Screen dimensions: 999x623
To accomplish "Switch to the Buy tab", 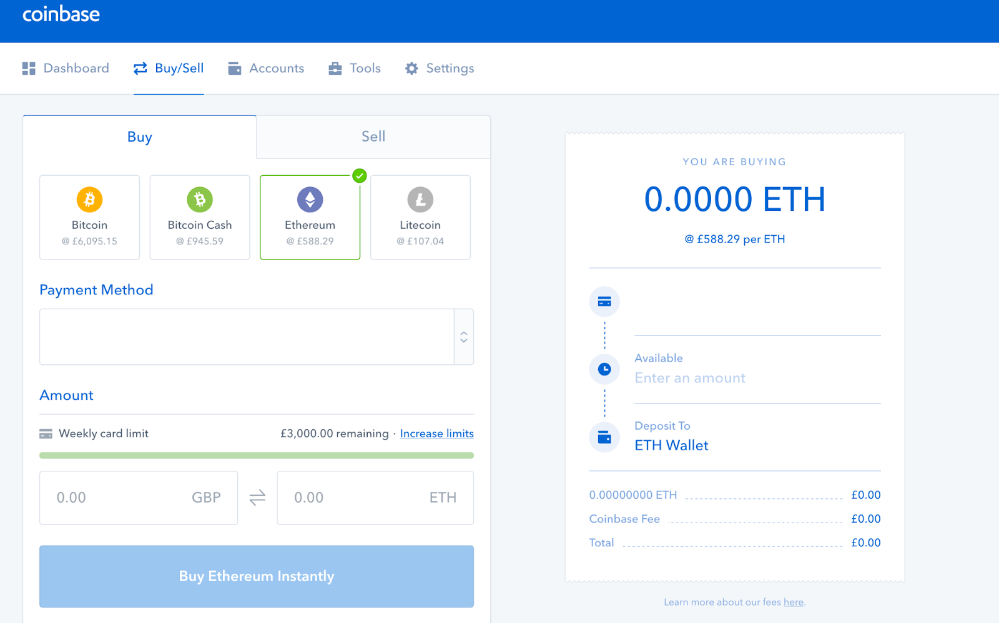I will tap(140, 137).
